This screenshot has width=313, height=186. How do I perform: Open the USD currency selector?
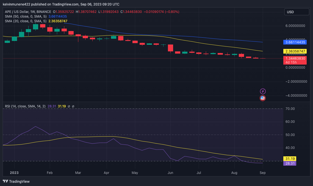coord(297,12)
